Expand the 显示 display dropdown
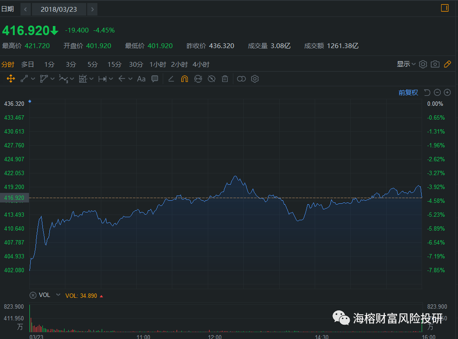This screenshot has height=339, width=458. [x=406, y=64]
